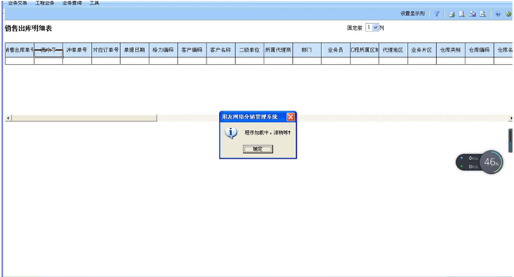Click the 46% network speed widget

pos(479,162)
